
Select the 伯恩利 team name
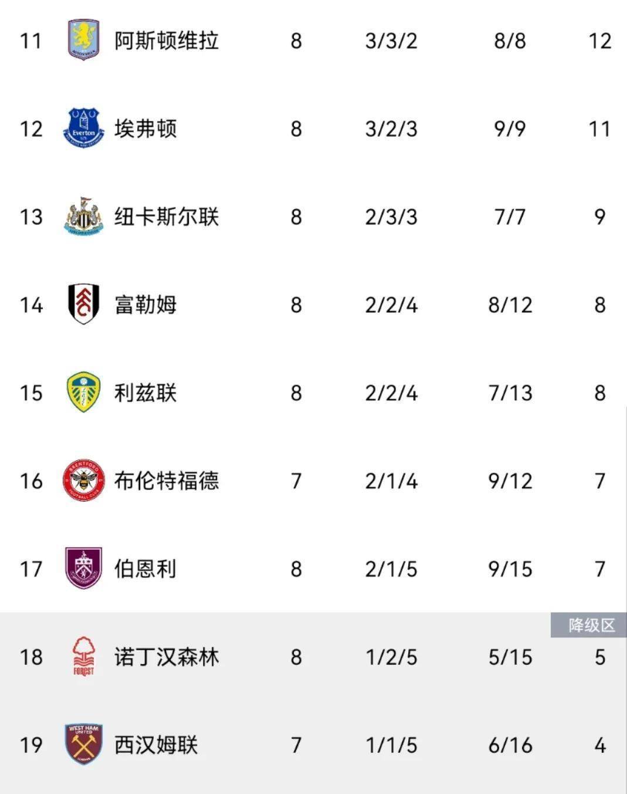[145, 569]
